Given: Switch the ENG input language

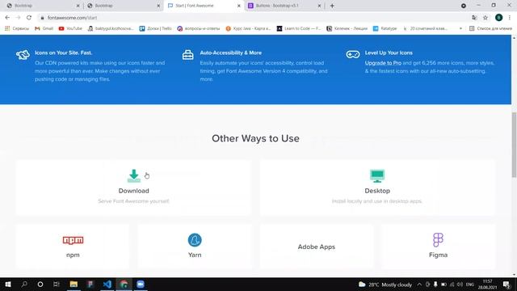Looking at the screenshot, I should pos(470,284).
